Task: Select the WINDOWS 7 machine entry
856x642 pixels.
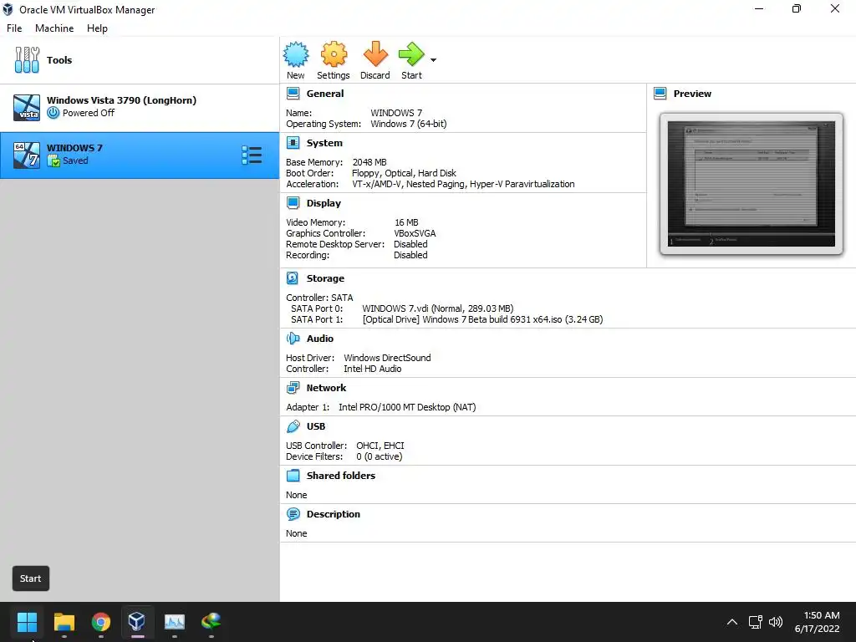Action: click(140, 155)
